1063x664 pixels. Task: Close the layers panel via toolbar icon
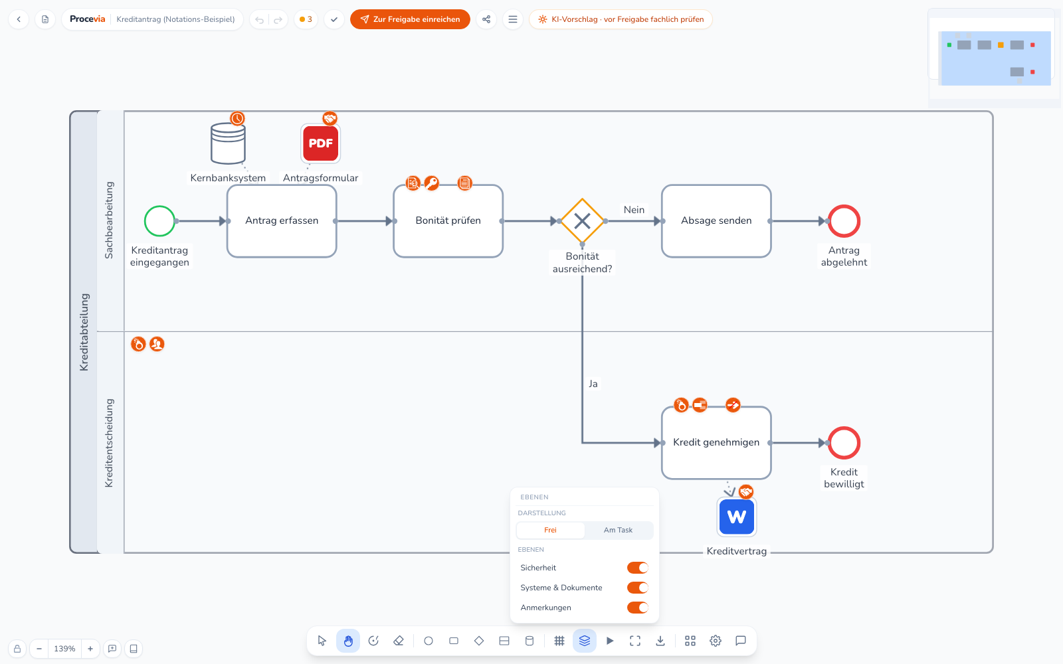point(585,641)
